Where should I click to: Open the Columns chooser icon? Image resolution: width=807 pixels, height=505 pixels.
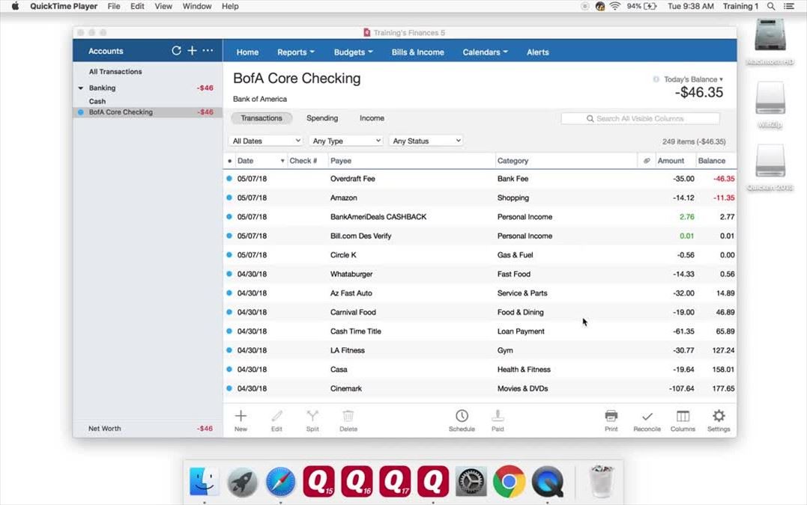coord(683,417)
